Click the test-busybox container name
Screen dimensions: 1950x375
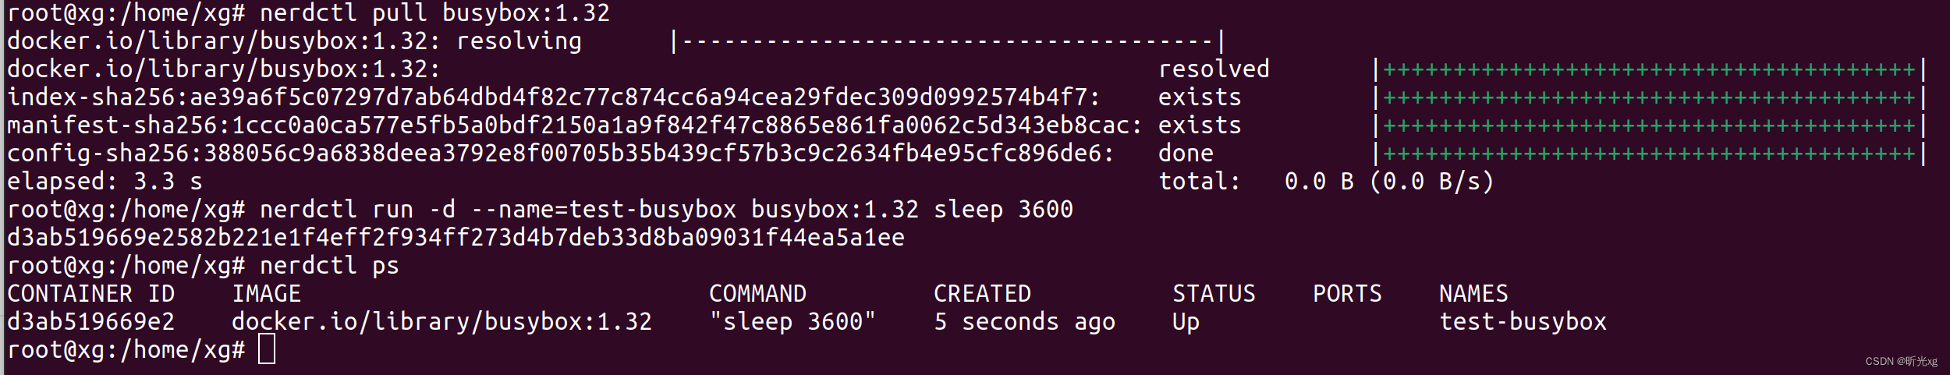[x=1523, y=322]
